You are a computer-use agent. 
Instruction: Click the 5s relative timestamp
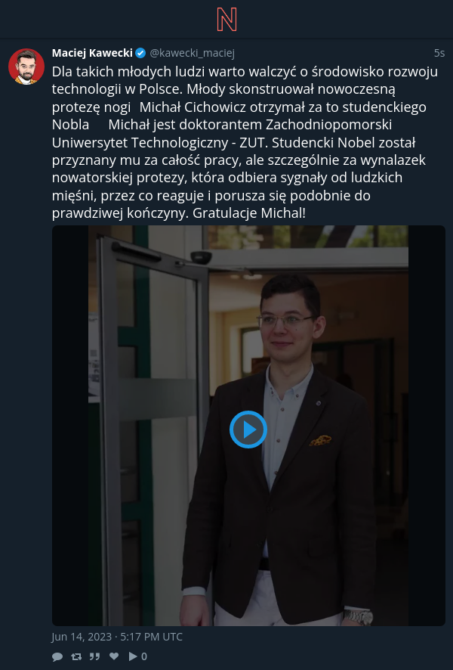tap(439, 53)
